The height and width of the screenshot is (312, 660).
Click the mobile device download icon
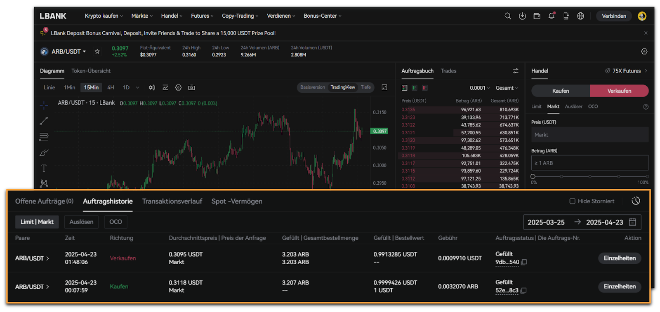[566, 16]
